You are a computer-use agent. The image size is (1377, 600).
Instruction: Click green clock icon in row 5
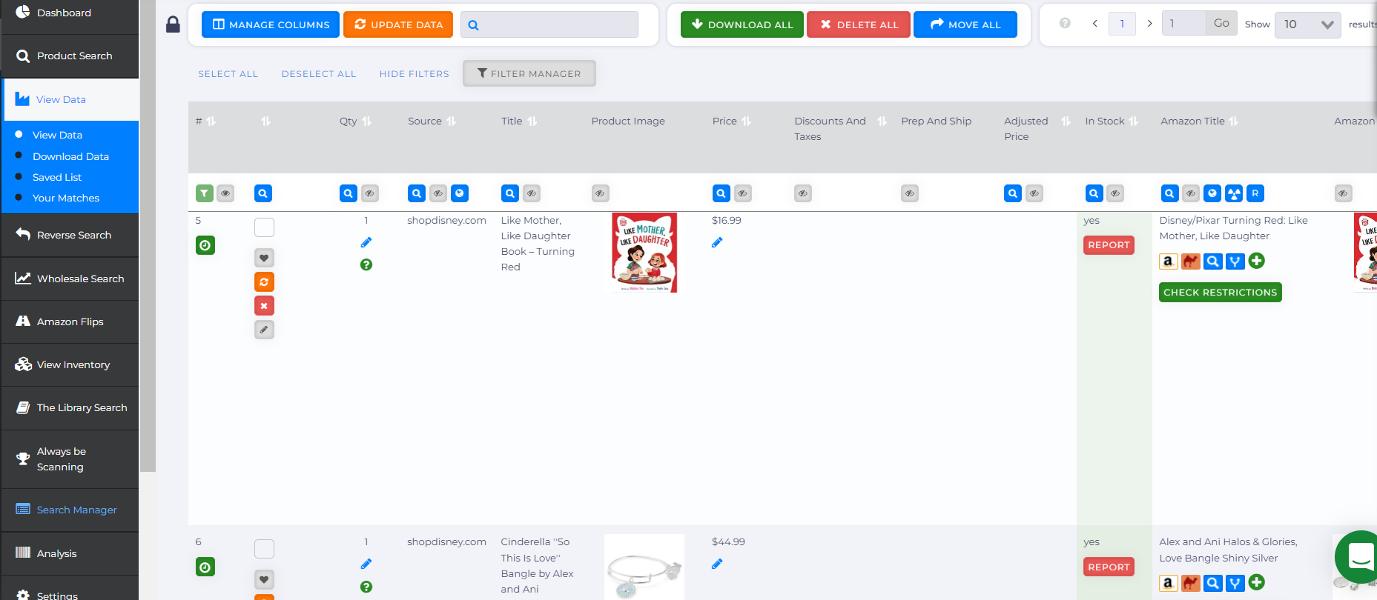click(205, 245)
